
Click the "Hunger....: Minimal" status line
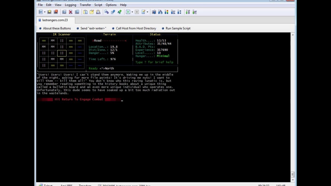[152, 56]
